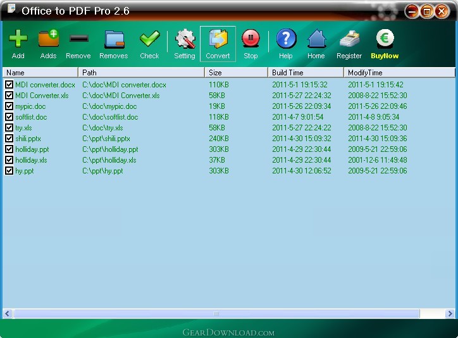The height and width of the screenshot is (338, 458).
Task: Click path C:\ppt\holliday.xls
Action: click(x=109, y=160)
